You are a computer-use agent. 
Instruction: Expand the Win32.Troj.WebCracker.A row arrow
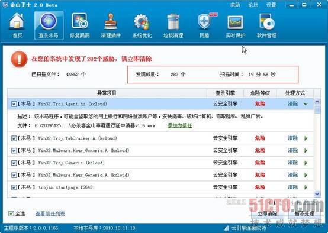tap(306, 138)
